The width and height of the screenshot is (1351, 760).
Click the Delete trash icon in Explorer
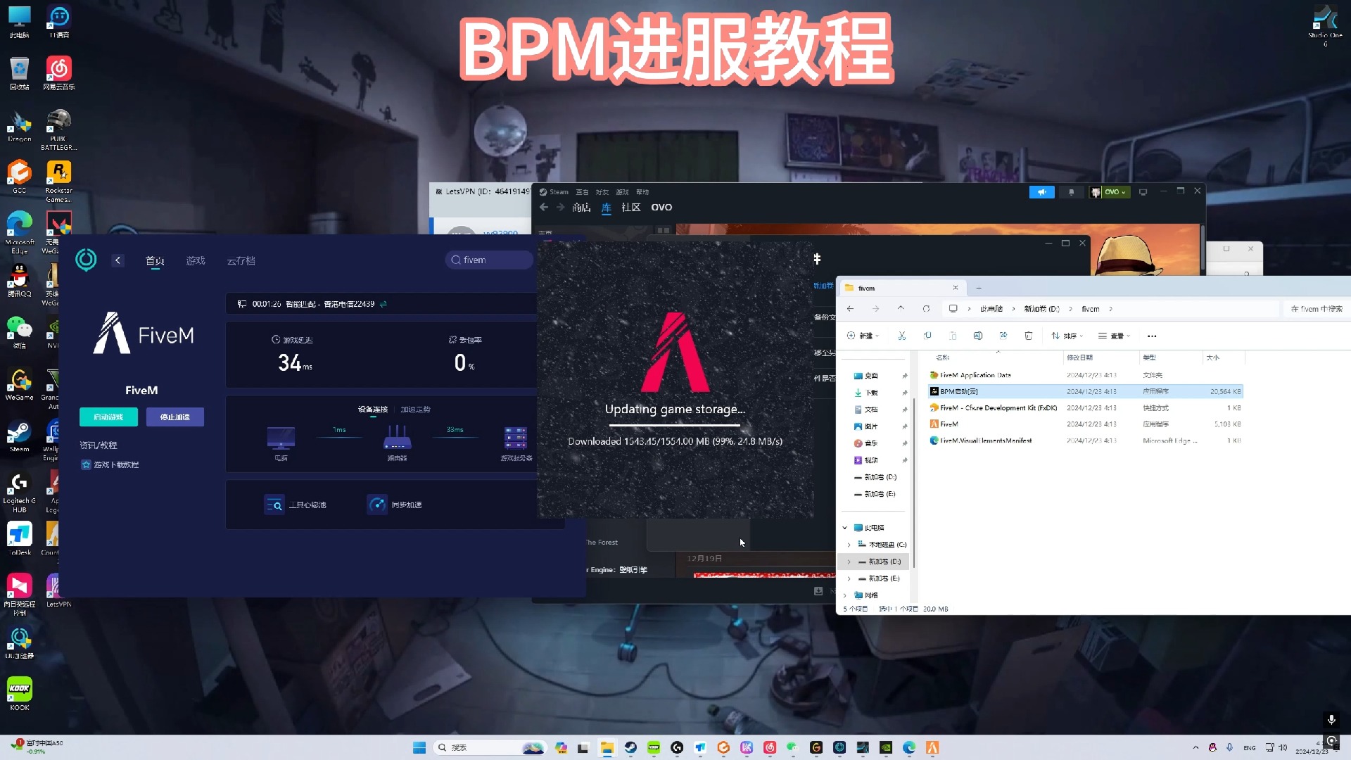click(x=1029, y=336)
